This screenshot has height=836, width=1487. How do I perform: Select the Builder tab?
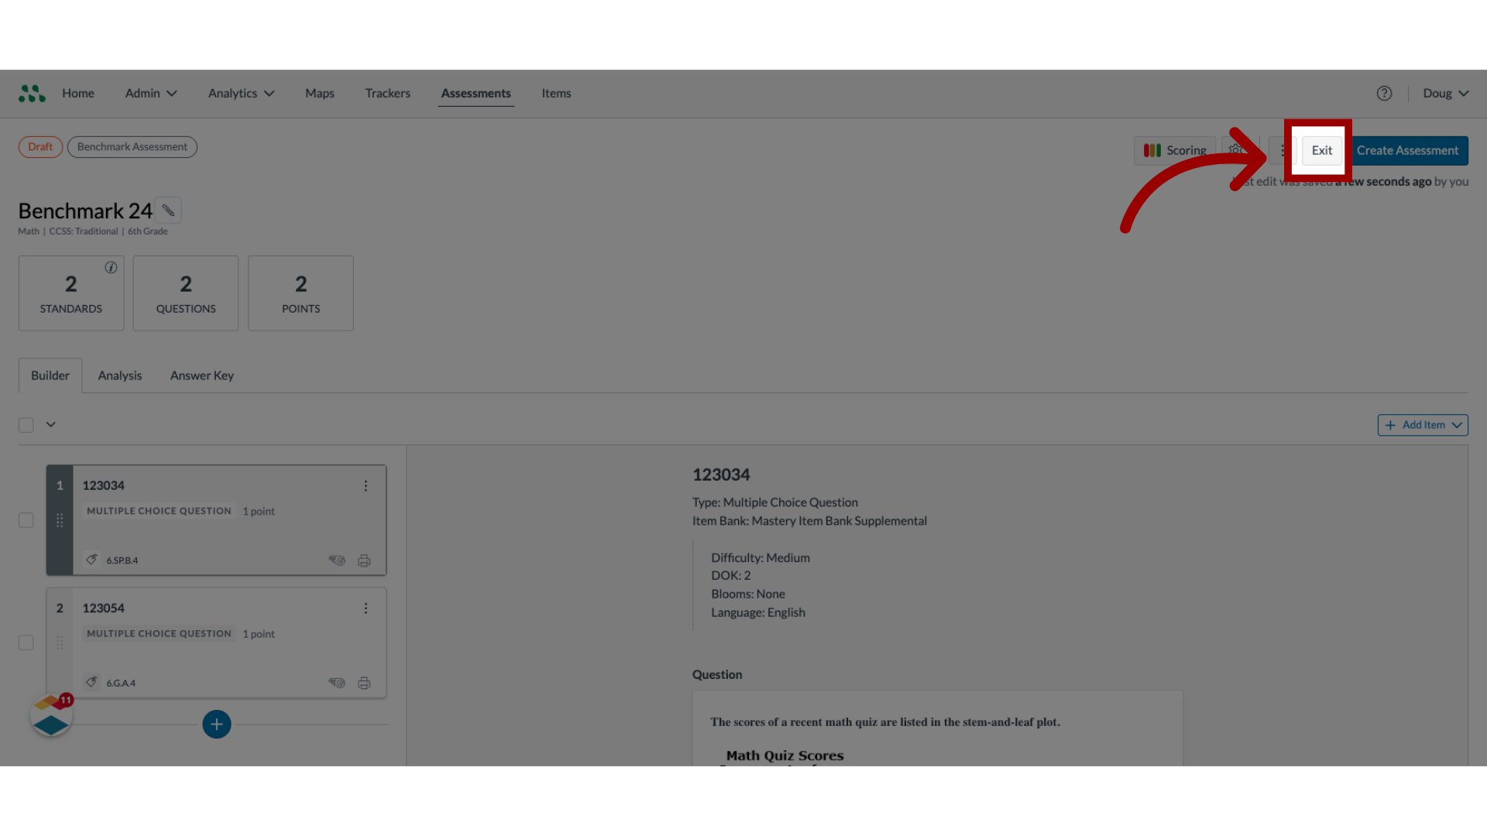tap(49, 375)
